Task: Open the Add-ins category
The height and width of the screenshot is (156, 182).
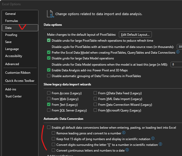Action: coord(20,89)
